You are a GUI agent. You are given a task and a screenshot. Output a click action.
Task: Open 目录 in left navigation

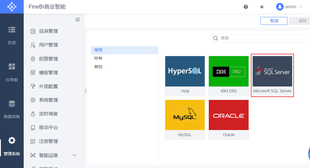(x=12, y=36)
